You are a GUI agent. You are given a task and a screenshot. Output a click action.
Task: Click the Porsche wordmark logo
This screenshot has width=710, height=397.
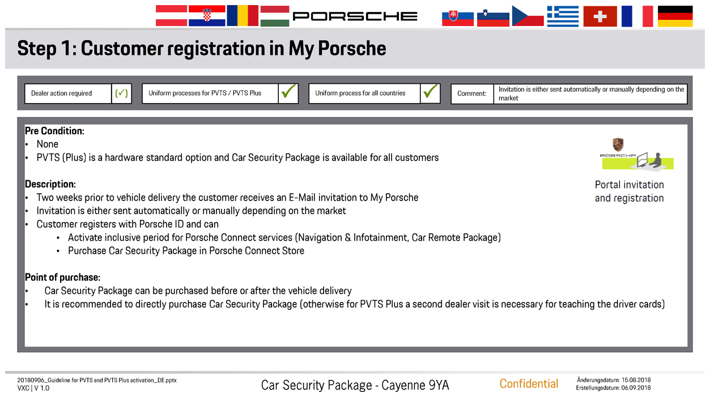pos(355,16)
